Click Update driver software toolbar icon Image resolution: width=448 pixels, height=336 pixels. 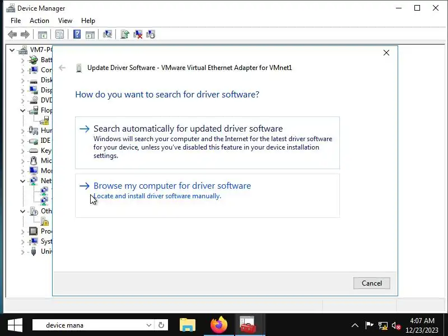pyautogui.click(x=124, y=35)
